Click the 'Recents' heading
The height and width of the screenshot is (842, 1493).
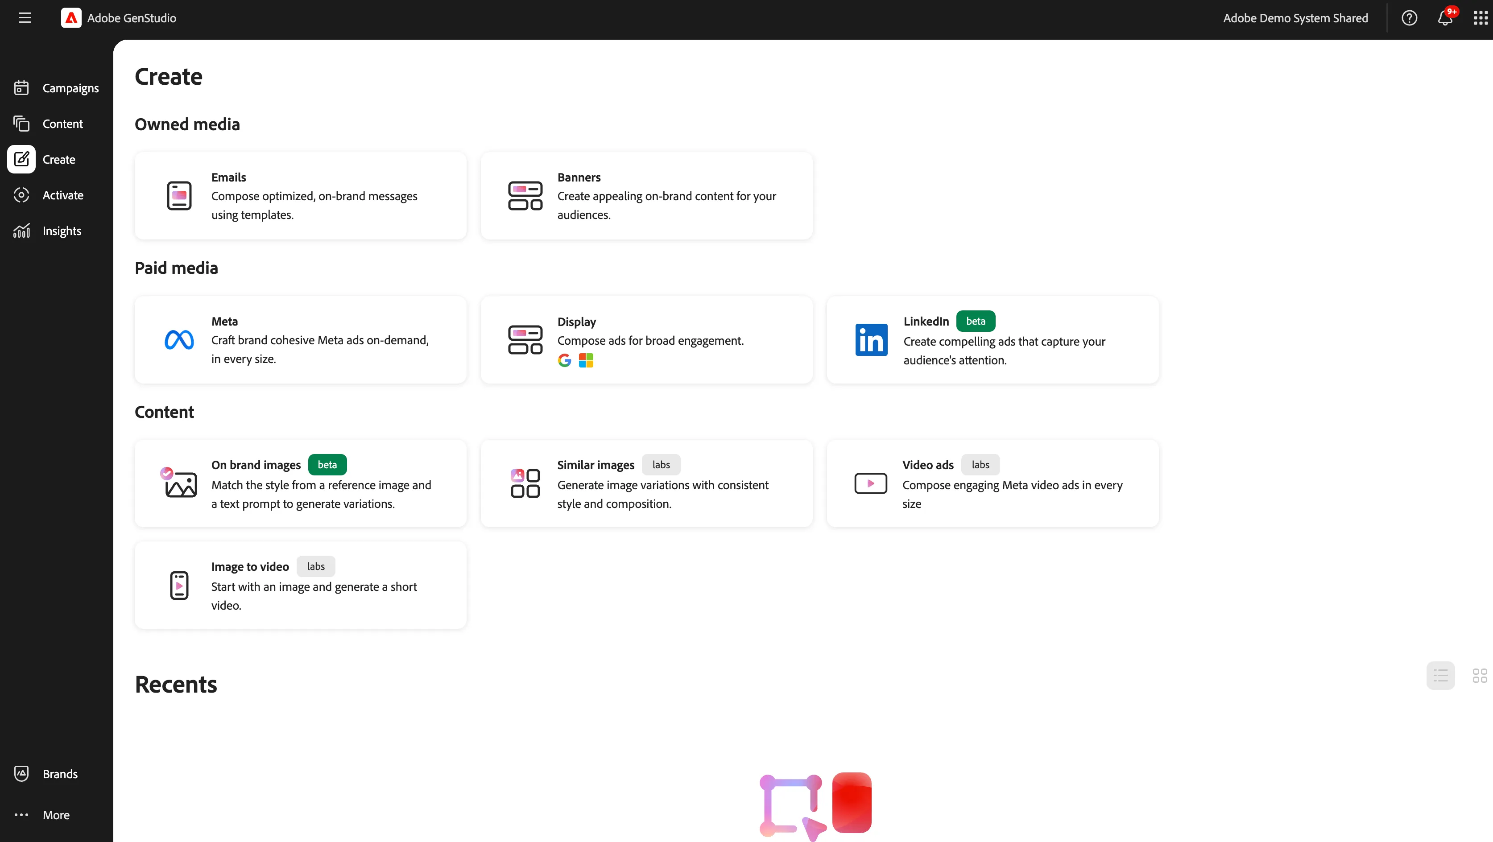coord(176,685)
